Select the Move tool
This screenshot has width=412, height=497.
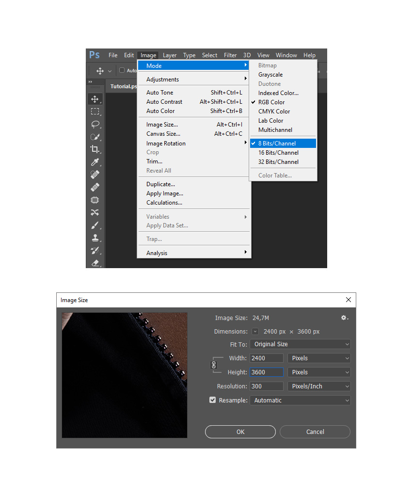click(95, 98)
